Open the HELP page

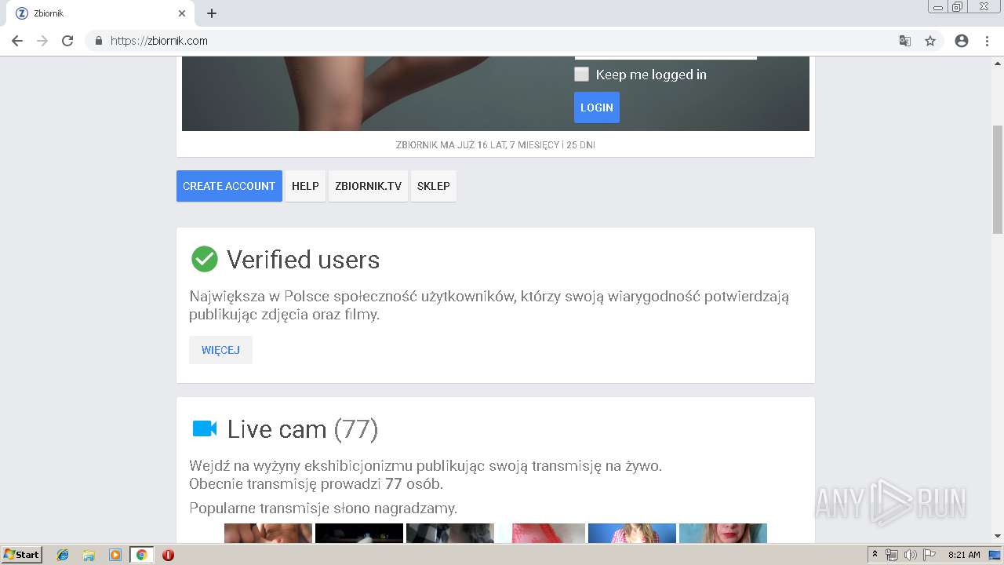coord(305,186)
